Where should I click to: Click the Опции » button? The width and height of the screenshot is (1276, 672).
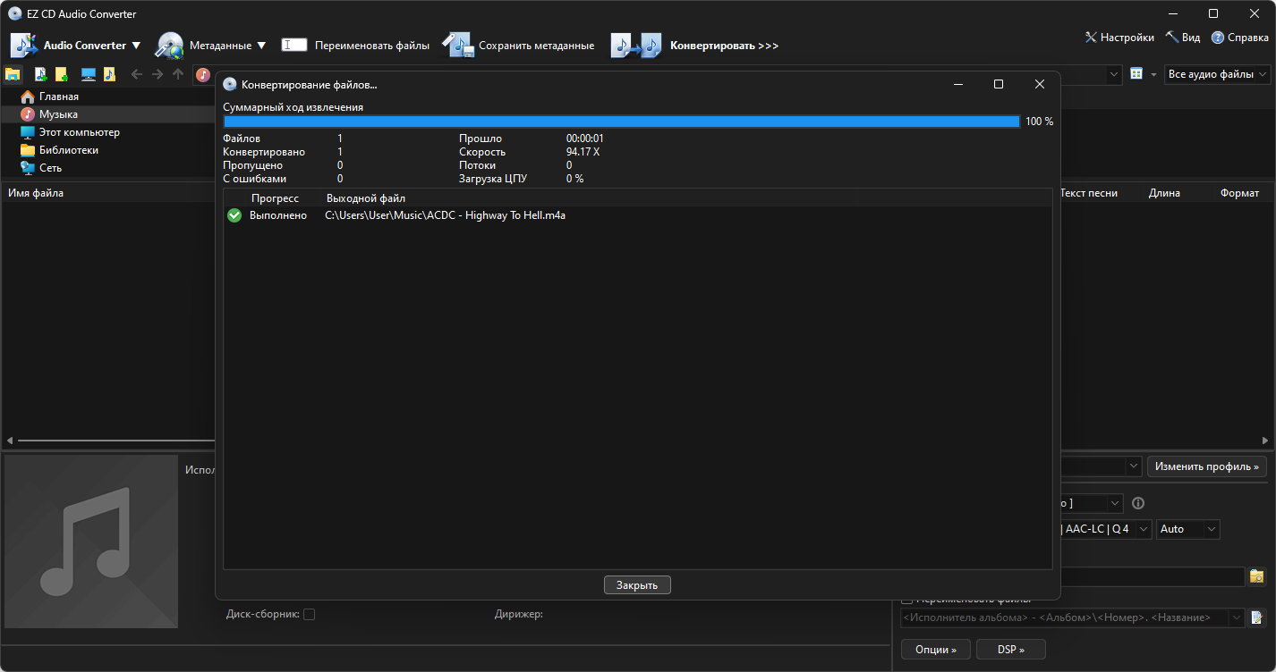936,650
